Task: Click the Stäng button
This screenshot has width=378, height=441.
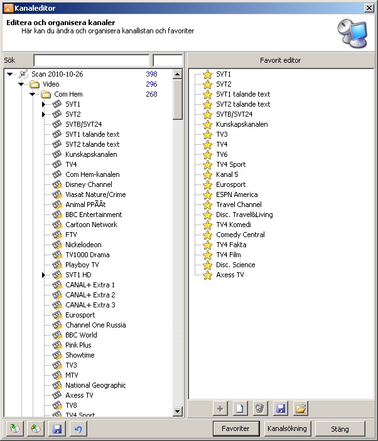Action: pyautogui.click(x=340, y=428)
